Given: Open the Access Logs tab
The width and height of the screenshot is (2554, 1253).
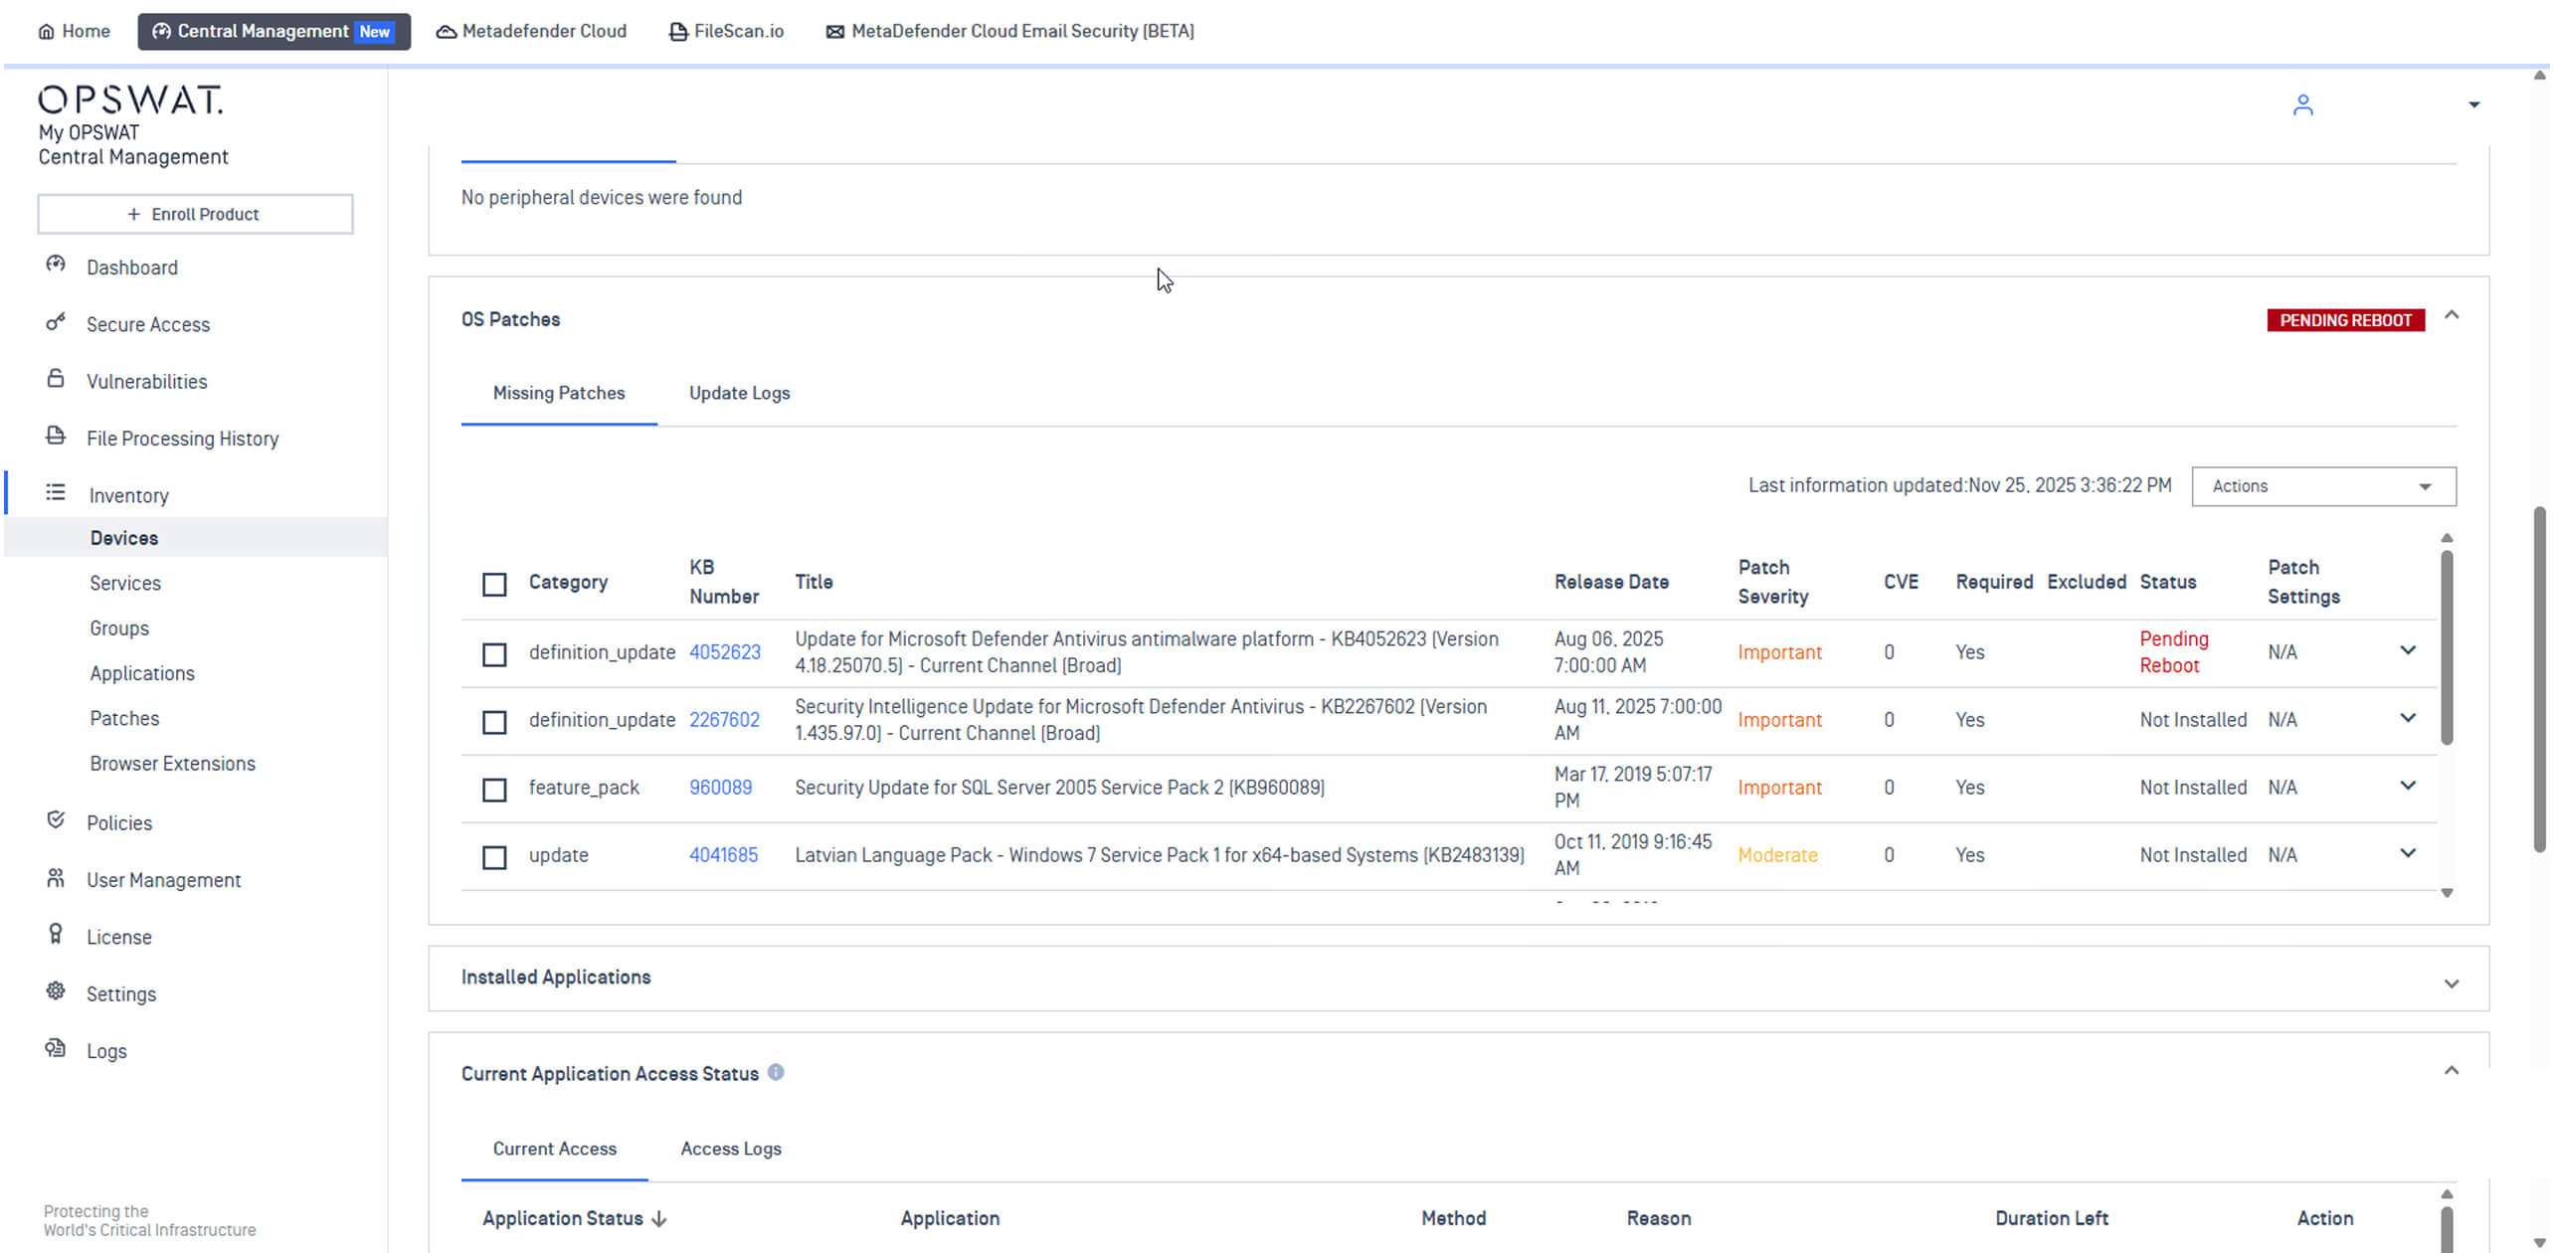Looking at the screenshot, I should (730, 1150).
